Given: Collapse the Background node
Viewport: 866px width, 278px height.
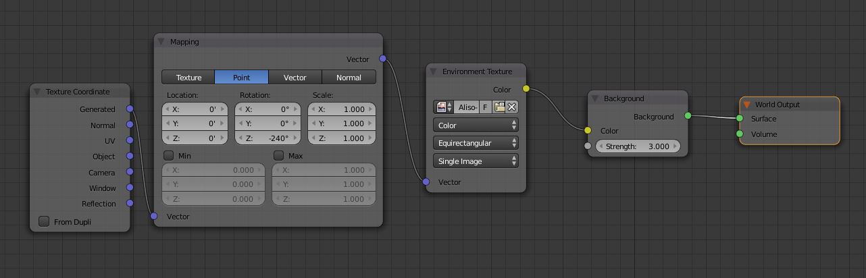Looking at the screenshot, I should pos(595,99).
